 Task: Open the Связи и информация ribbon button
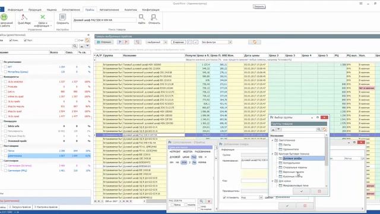click(x=43, y=20)
